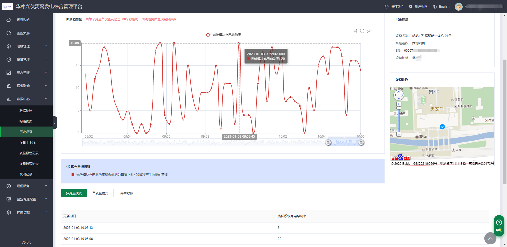The image size is (507, 247).
Task: Switch language to English
Action: click(x=441, y=7)
